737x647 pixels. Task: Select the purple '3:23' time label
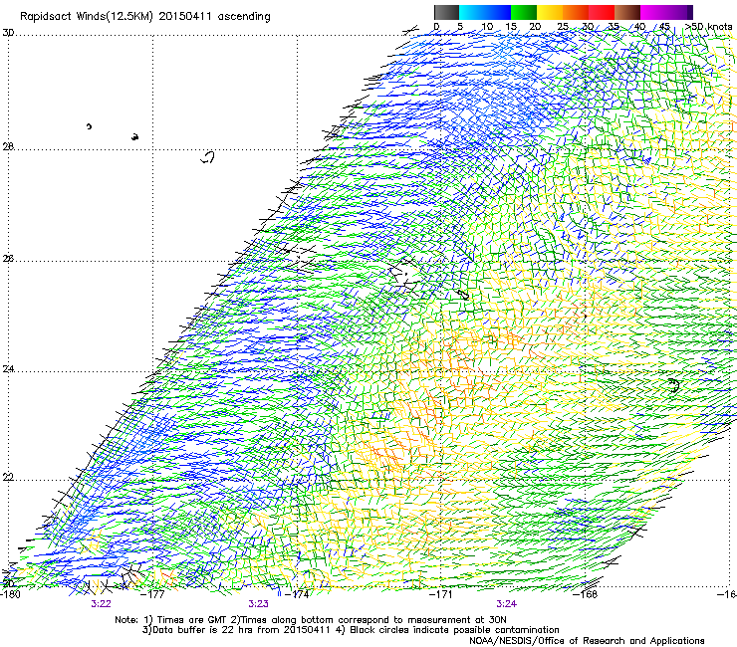[259, 604]
